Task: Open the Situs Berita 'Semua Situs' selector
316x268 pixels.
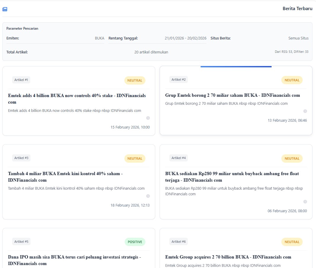Action: 298,38
